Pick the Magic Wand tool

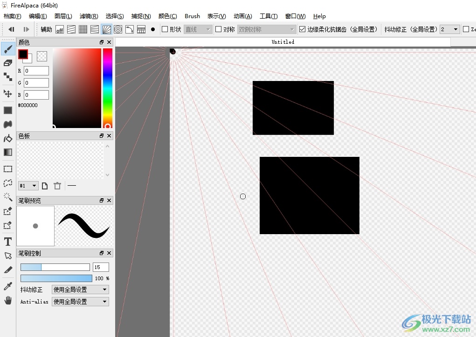click(8, 197)
